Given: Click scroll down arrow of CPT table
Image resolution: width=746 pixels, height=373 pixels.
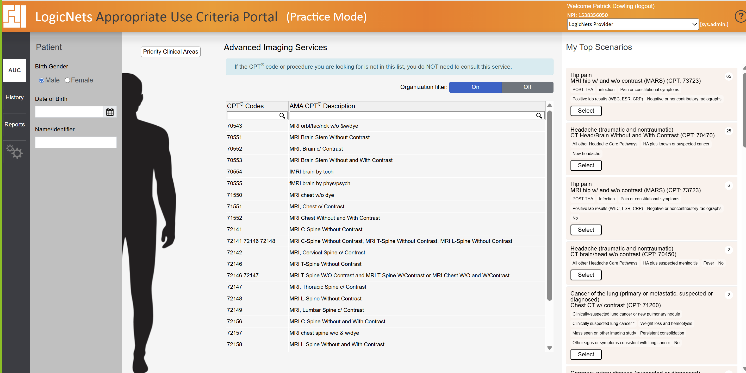Looking at the screenshot, I should pos(549,348).
